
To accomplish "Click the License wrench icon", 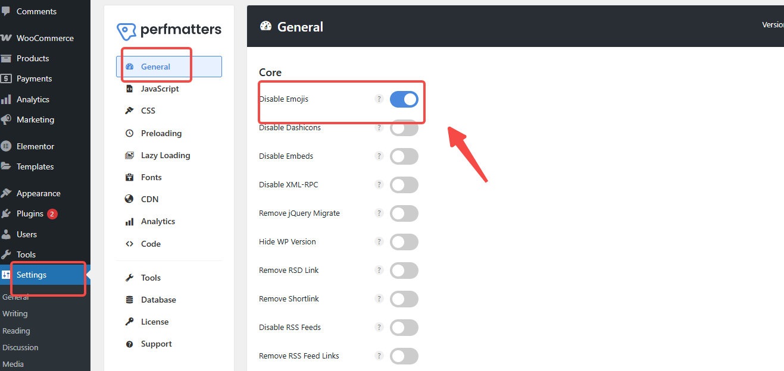I will pos(129,321).
